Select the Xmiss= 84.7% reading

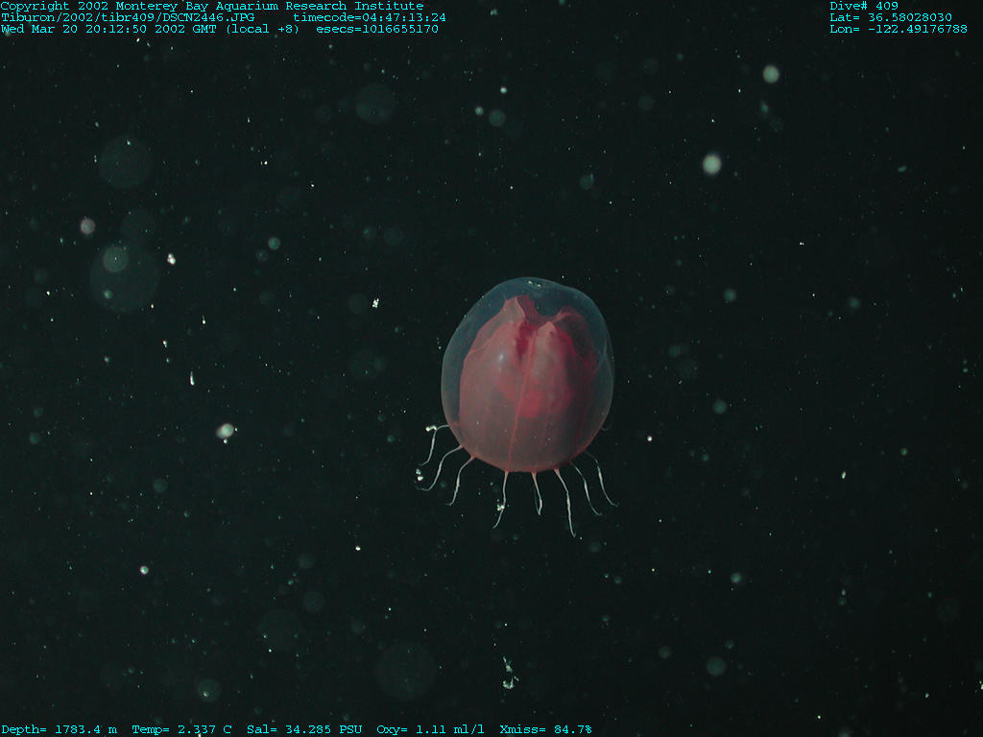(546, 729)
